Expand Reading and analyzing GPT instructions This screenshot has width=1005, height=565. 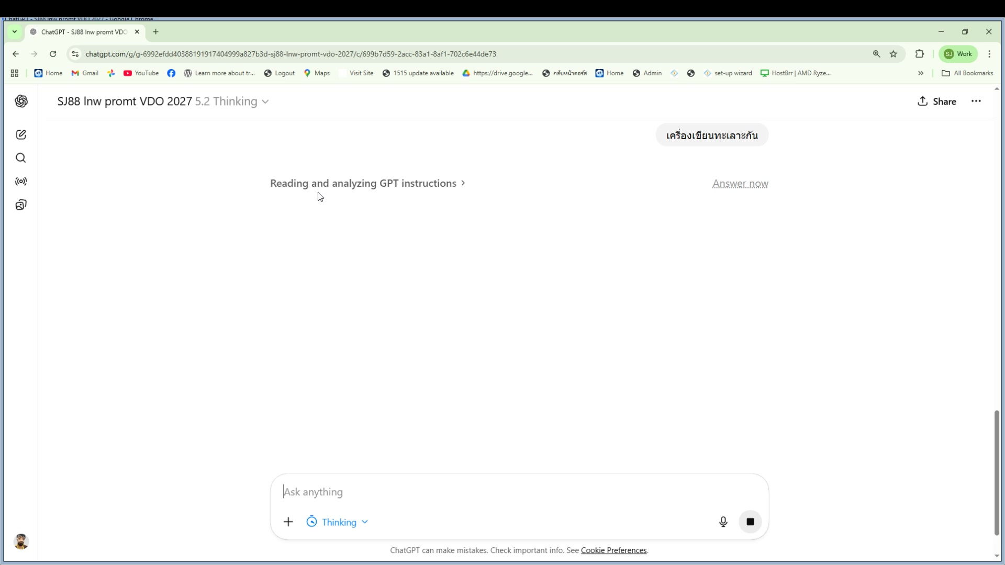(367, 184)
